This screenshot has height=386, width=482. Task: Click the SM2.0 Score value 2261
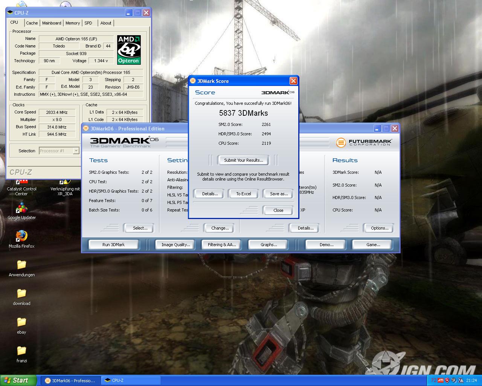[x=266, y=124]
